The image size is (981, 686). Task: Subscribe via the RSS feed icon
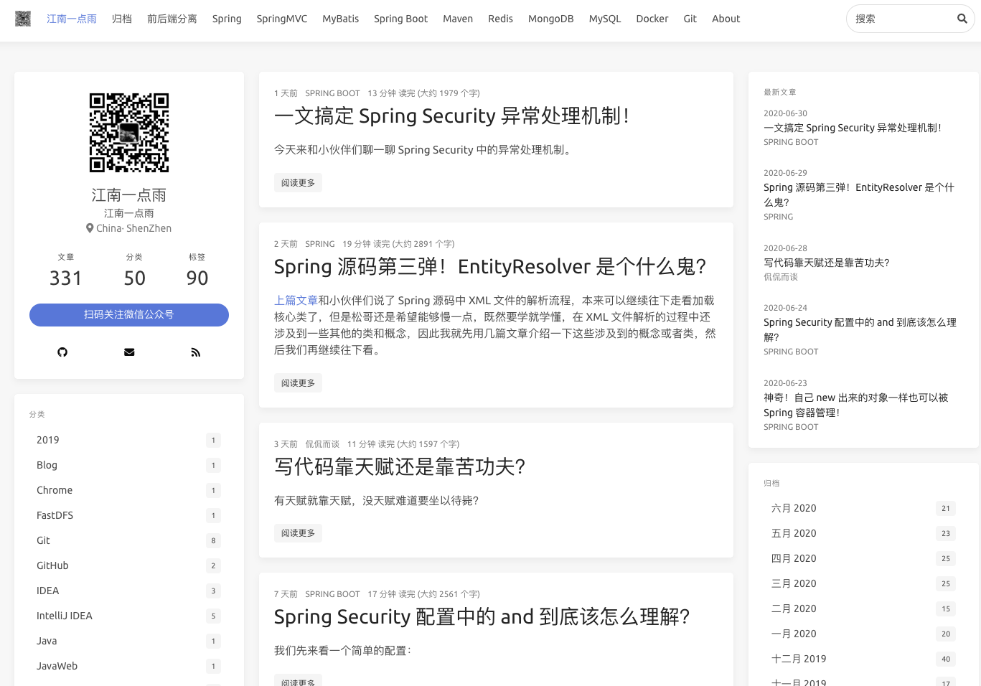[x=196, y=352]
